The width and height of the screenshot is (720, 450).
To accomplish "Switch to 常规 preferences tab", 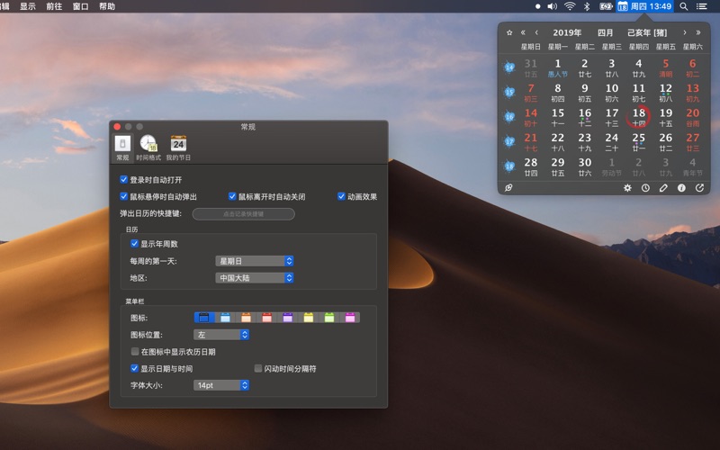I will [122, 148].
